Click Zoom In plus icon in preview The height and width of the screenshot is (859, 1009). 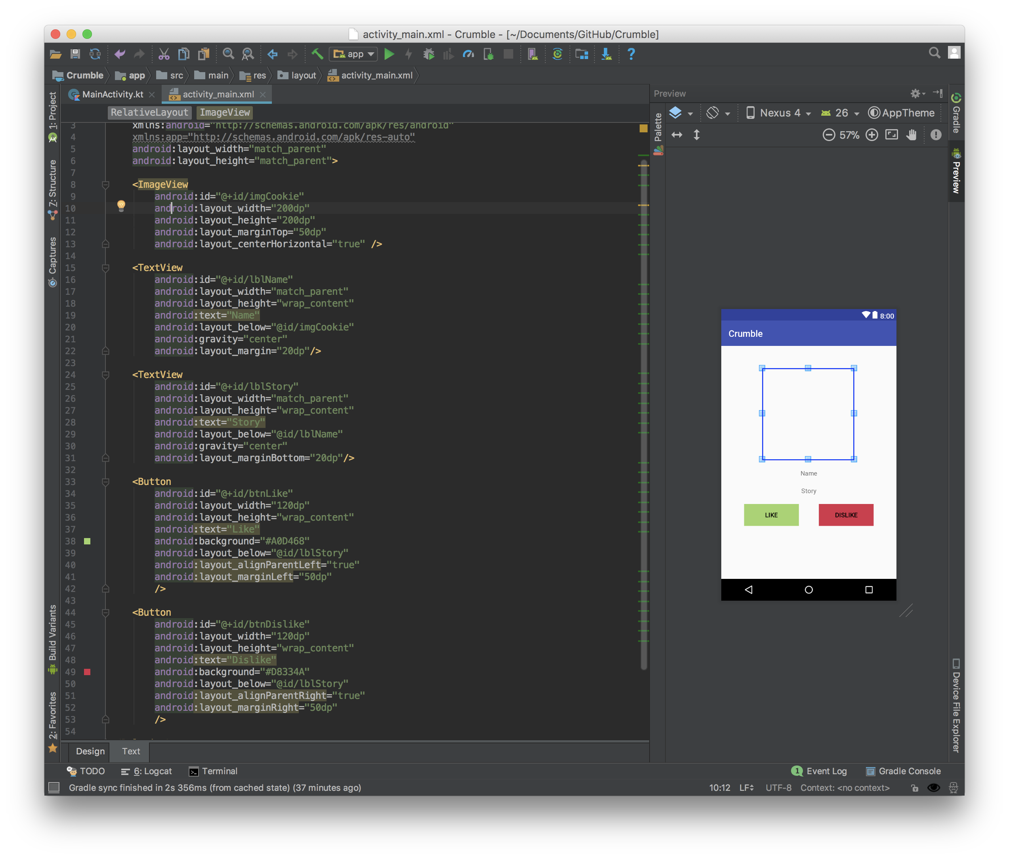pyautogui.click(x=871, y=135)
